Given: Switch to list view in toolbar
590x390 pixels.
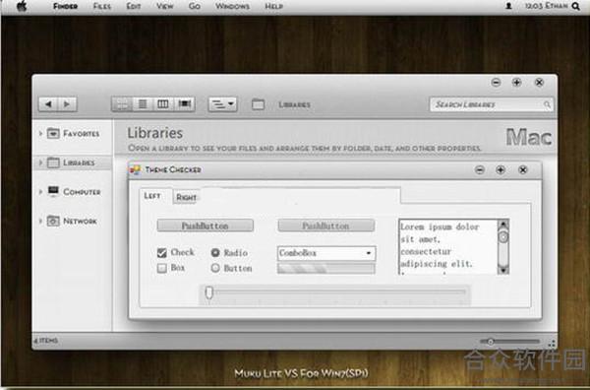Looking at the screenshot, I should pos(143,104).
